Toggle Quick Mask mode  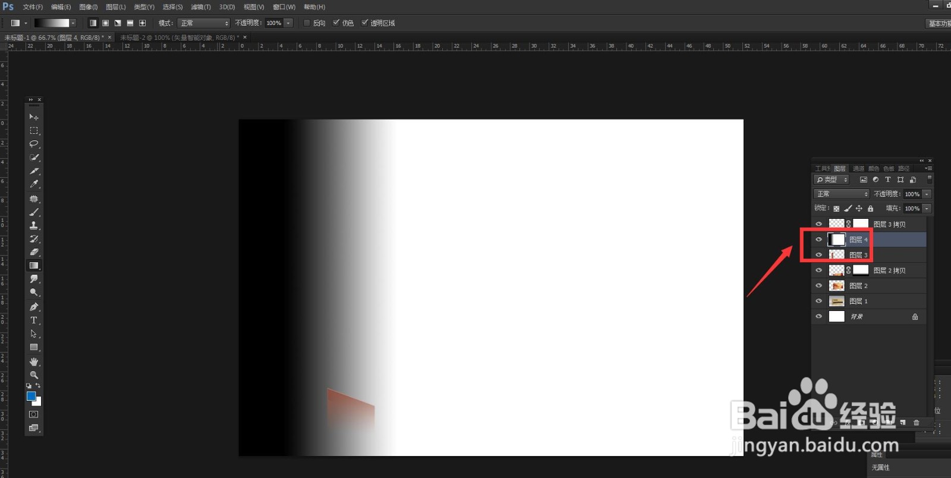[x=34, y=414]
